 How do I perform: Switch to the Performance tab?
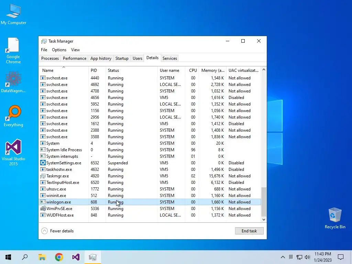pos(75,58)
